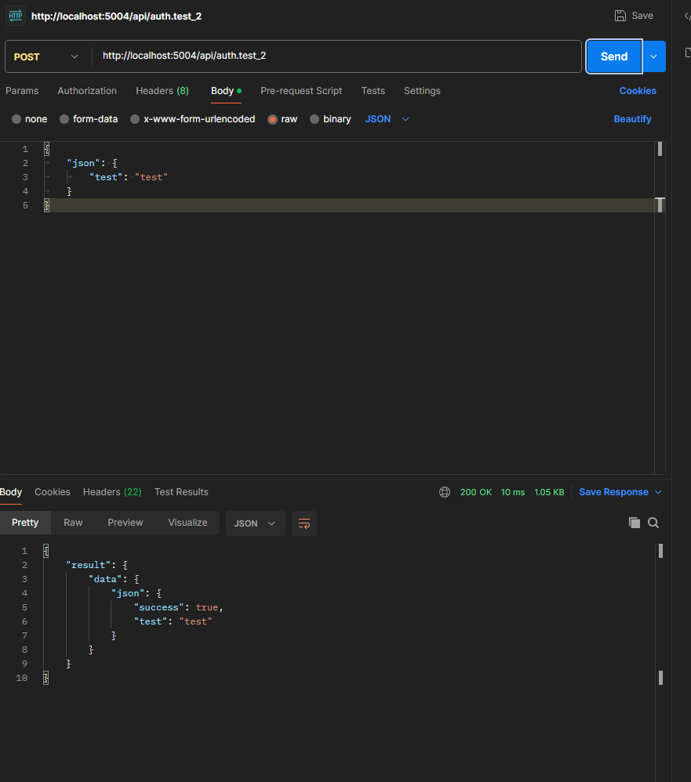Open response format JSON dropdown
This screenshot has width=691, height=782.
click(255, 523)
